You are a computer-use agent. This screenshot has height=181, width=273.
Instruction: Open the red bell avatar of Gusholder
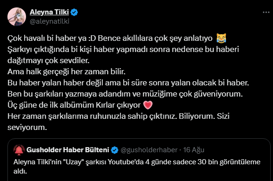point(19,150)
